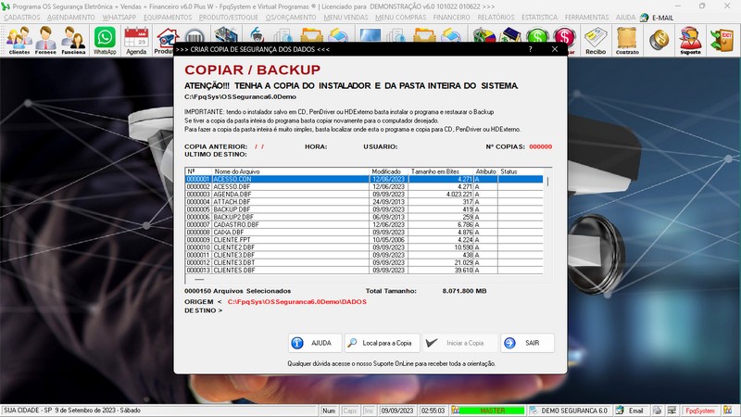
Task: Open the Agenda calendar icon
Action: (136, 40)
